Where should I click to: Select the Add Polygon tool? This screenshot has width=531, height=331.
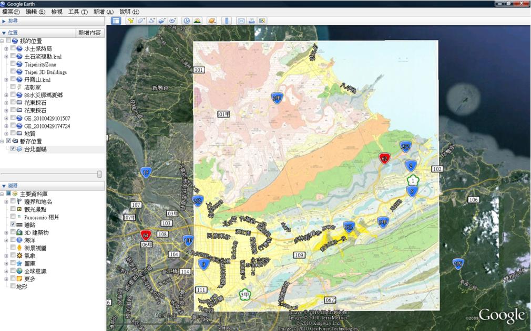141,20
